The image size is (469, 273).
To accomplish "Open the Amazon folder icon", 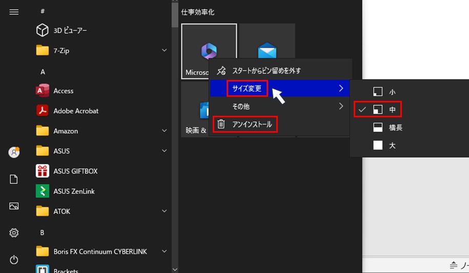I will click(42, 131).
